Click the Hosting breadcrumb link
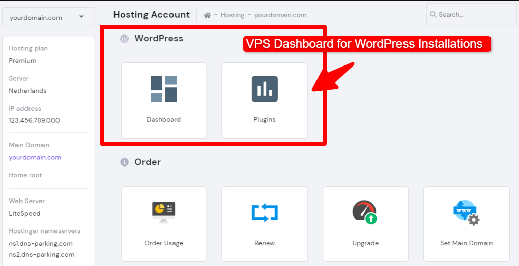Image resolution: width=519 pixels, height=266 pixels. pyautogui.click(x=233, y=15)
